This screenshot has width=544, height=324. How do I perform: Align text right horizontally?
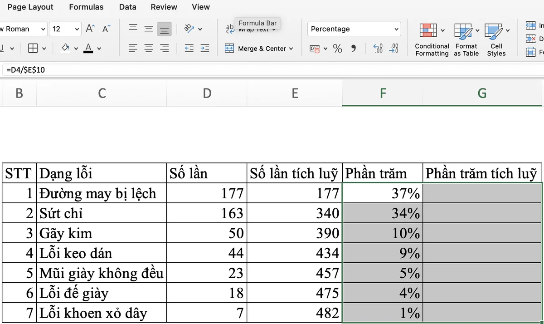click(165, 48)
